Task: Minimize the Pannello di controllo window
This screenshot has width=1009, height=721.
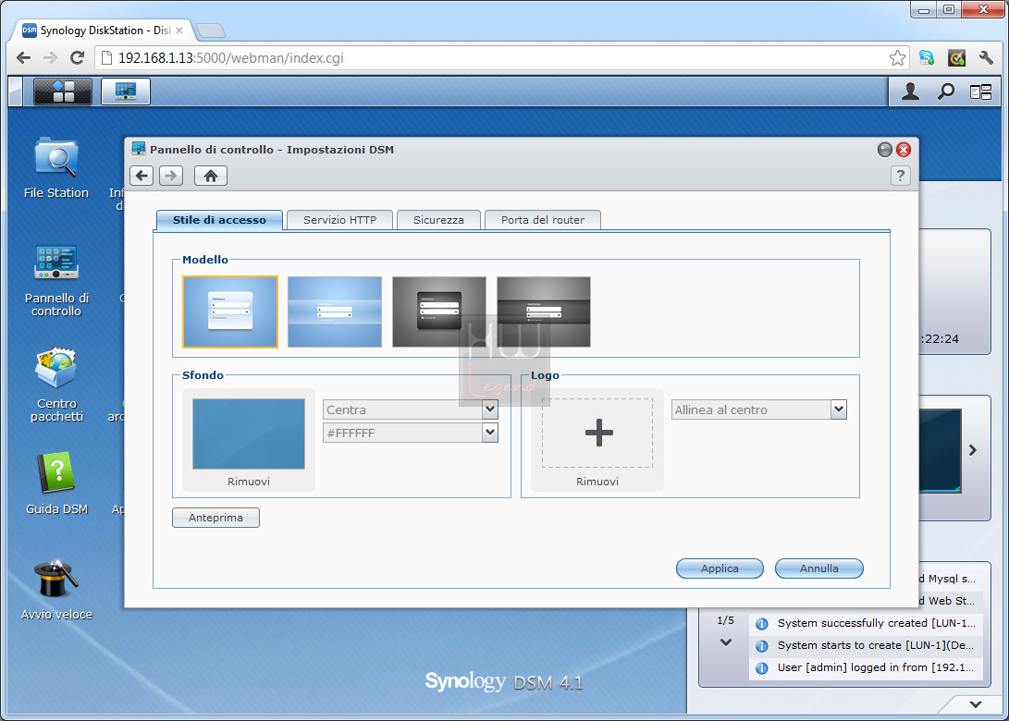Action: tap(885, 150)
